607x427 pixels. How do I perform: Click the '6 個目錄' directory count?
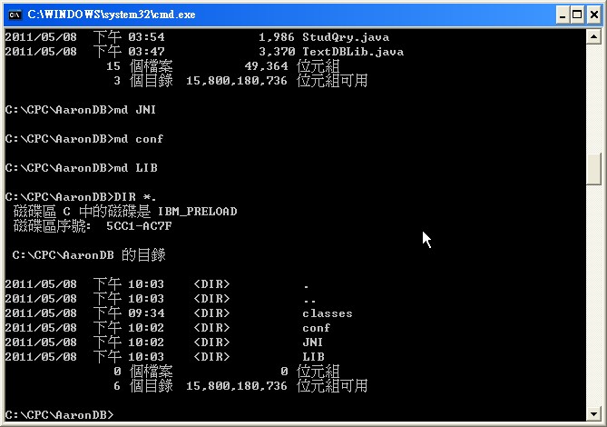[142, 386]
